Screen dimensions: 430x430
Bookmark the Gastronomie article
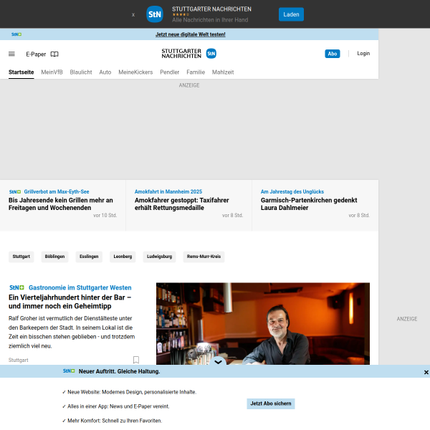[x=136, y=360]
